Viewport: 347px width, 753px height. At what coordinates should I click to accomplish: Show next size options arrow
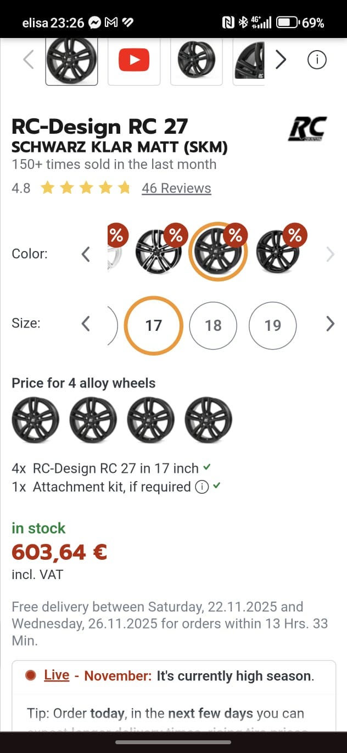330,324
